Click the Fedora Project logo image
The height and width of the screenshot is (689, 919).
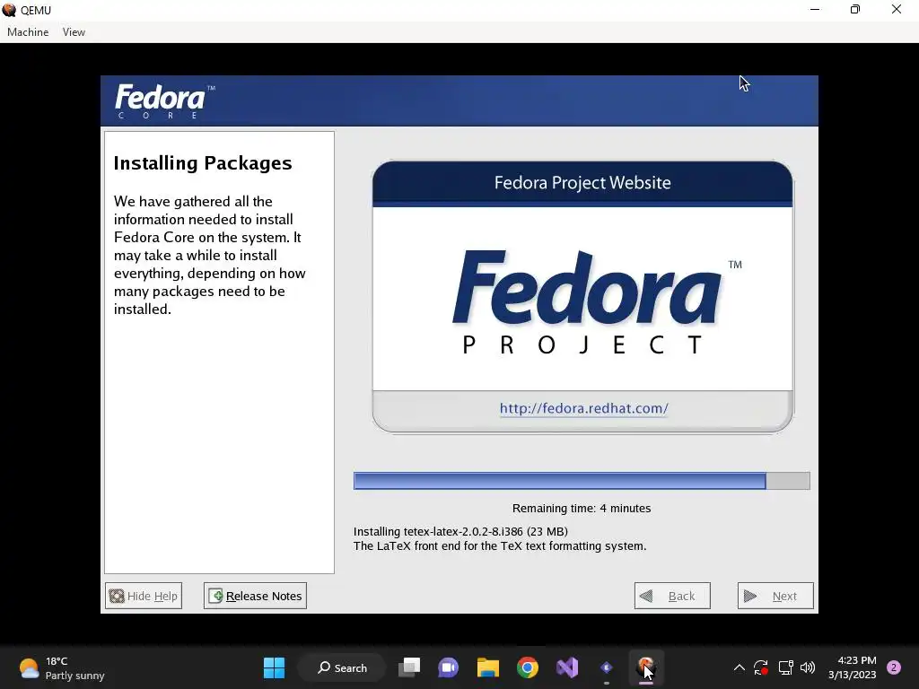596,301
